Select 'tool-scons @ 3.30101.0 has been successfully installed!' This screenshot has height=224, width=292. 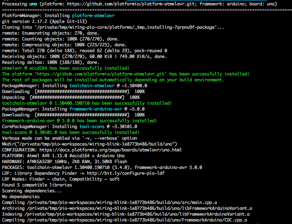(70, 132)
